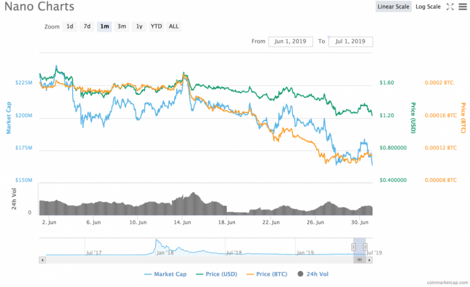
Task: Open coinmarketcap.com credit link
Action: coord(447,282)
